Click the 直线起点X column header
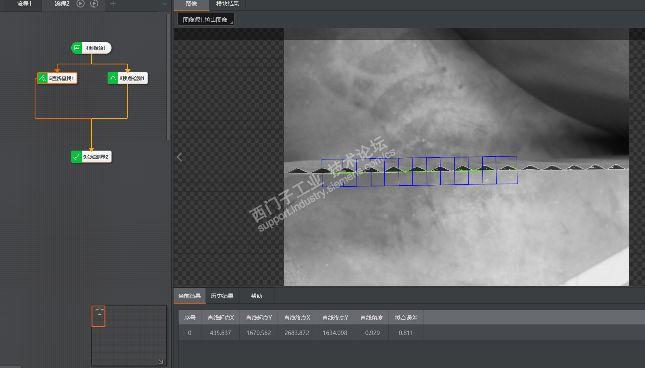The height and width of the screenshot is (368, 645). pyautogui.click(x=220, y=318)
